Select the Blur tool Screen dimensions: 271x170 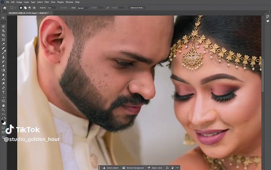[3, 75]
